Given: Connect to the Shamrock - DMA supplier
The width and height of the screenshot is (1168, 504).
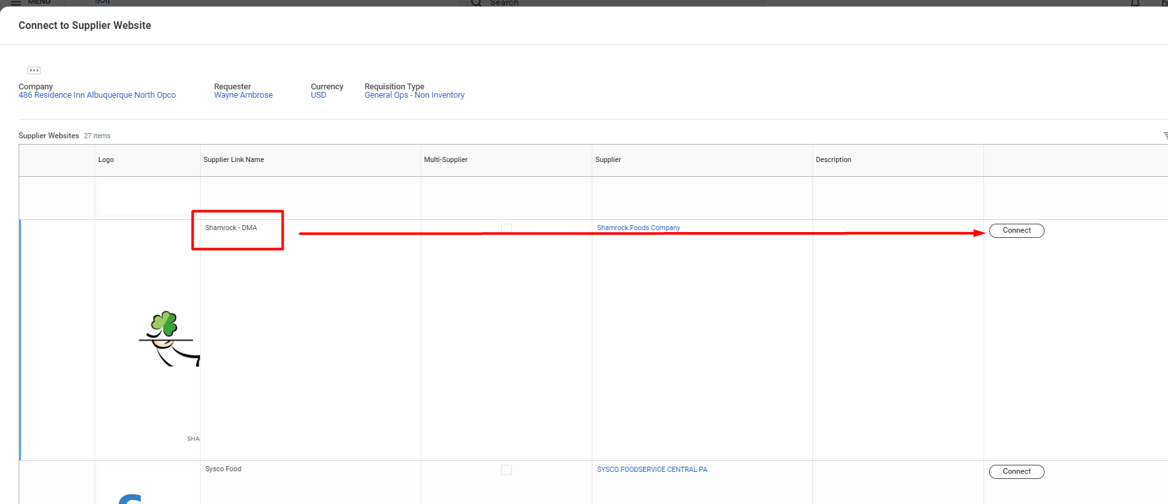Looking at the screenshot, I should (1016, 230).
